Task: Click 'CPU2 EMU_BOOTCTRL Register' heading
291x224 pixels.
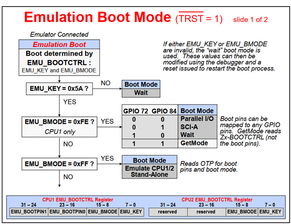Action: point(217,200)
